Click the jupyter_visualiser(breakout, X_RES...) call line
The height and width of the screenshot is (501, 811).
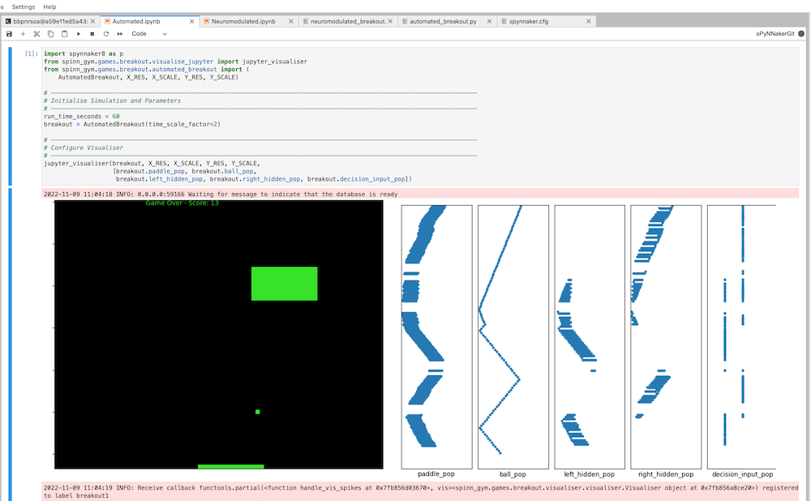click(x=152, y=164)
